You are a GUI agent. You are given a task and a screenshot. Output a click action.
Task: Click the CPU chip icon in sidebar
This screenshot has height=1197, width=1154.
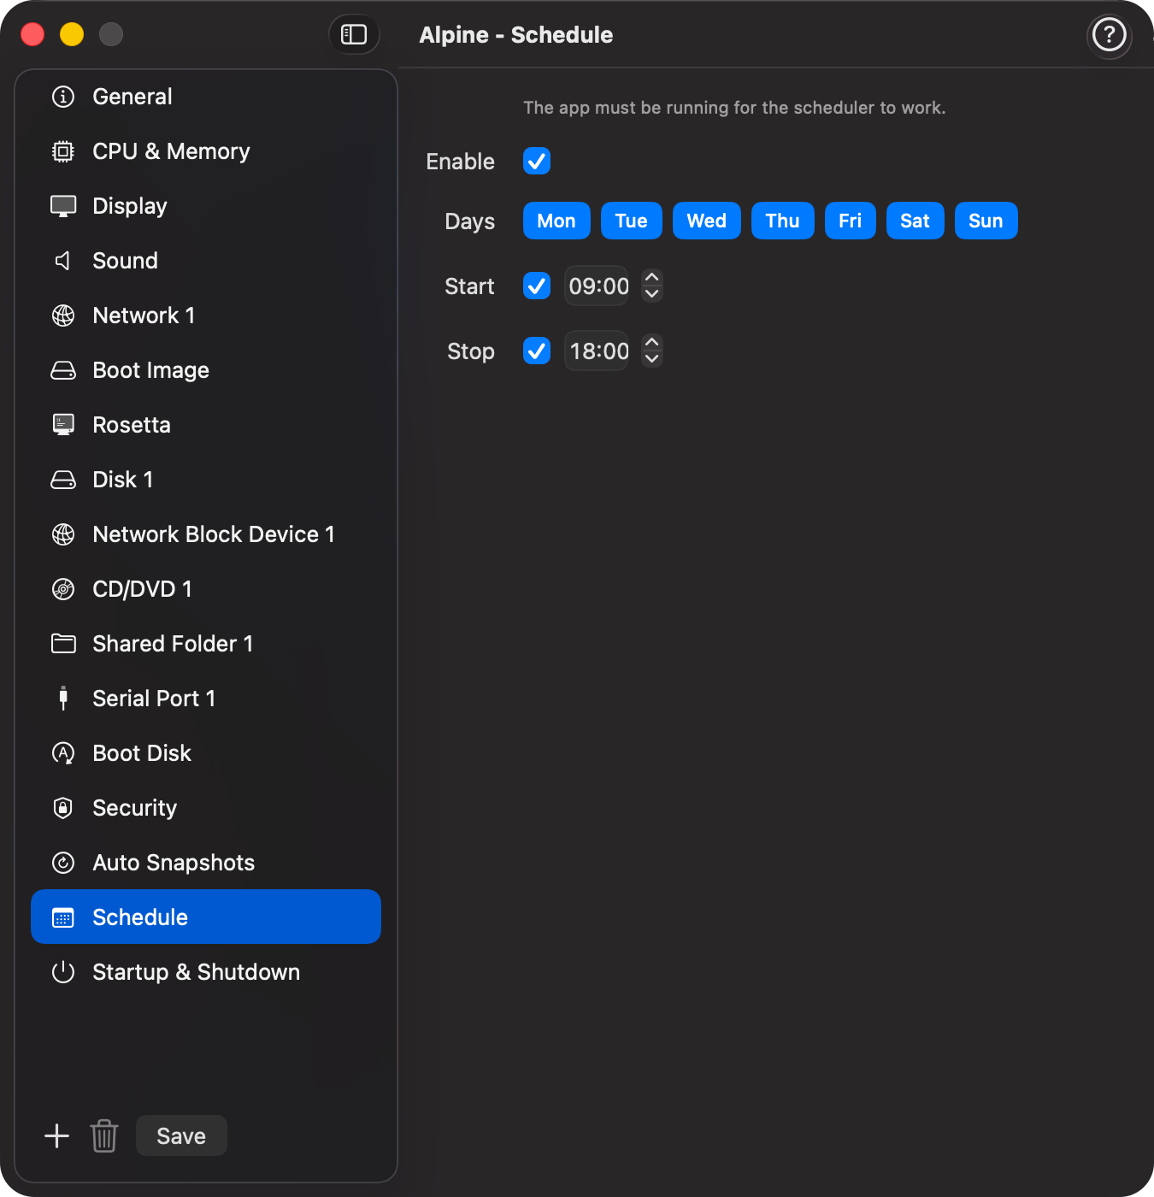point(63,151)
